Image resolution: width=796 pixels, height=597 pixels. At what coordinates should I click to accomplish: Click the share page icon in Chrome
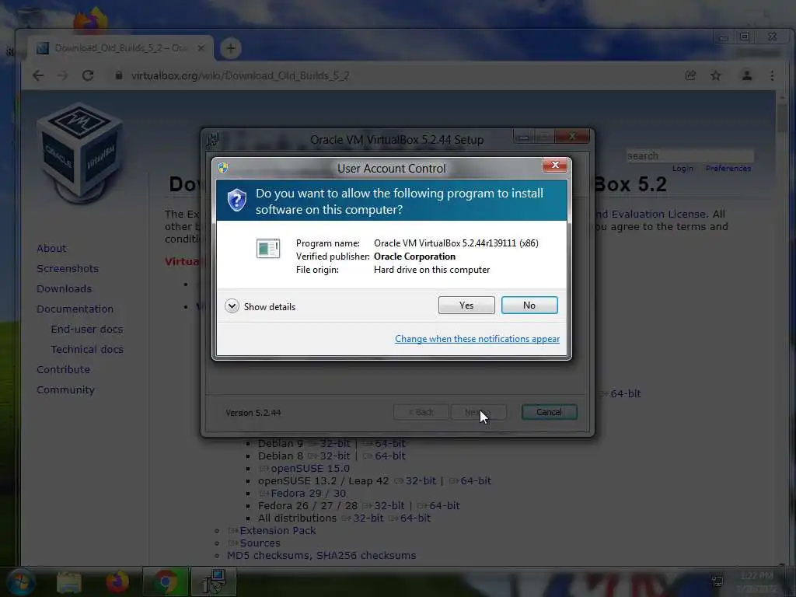(690, 75)
